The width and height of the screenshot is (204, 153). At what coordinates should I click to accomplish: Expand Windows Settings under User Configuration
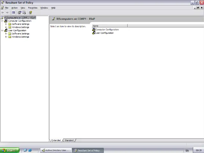pos(6,37)
